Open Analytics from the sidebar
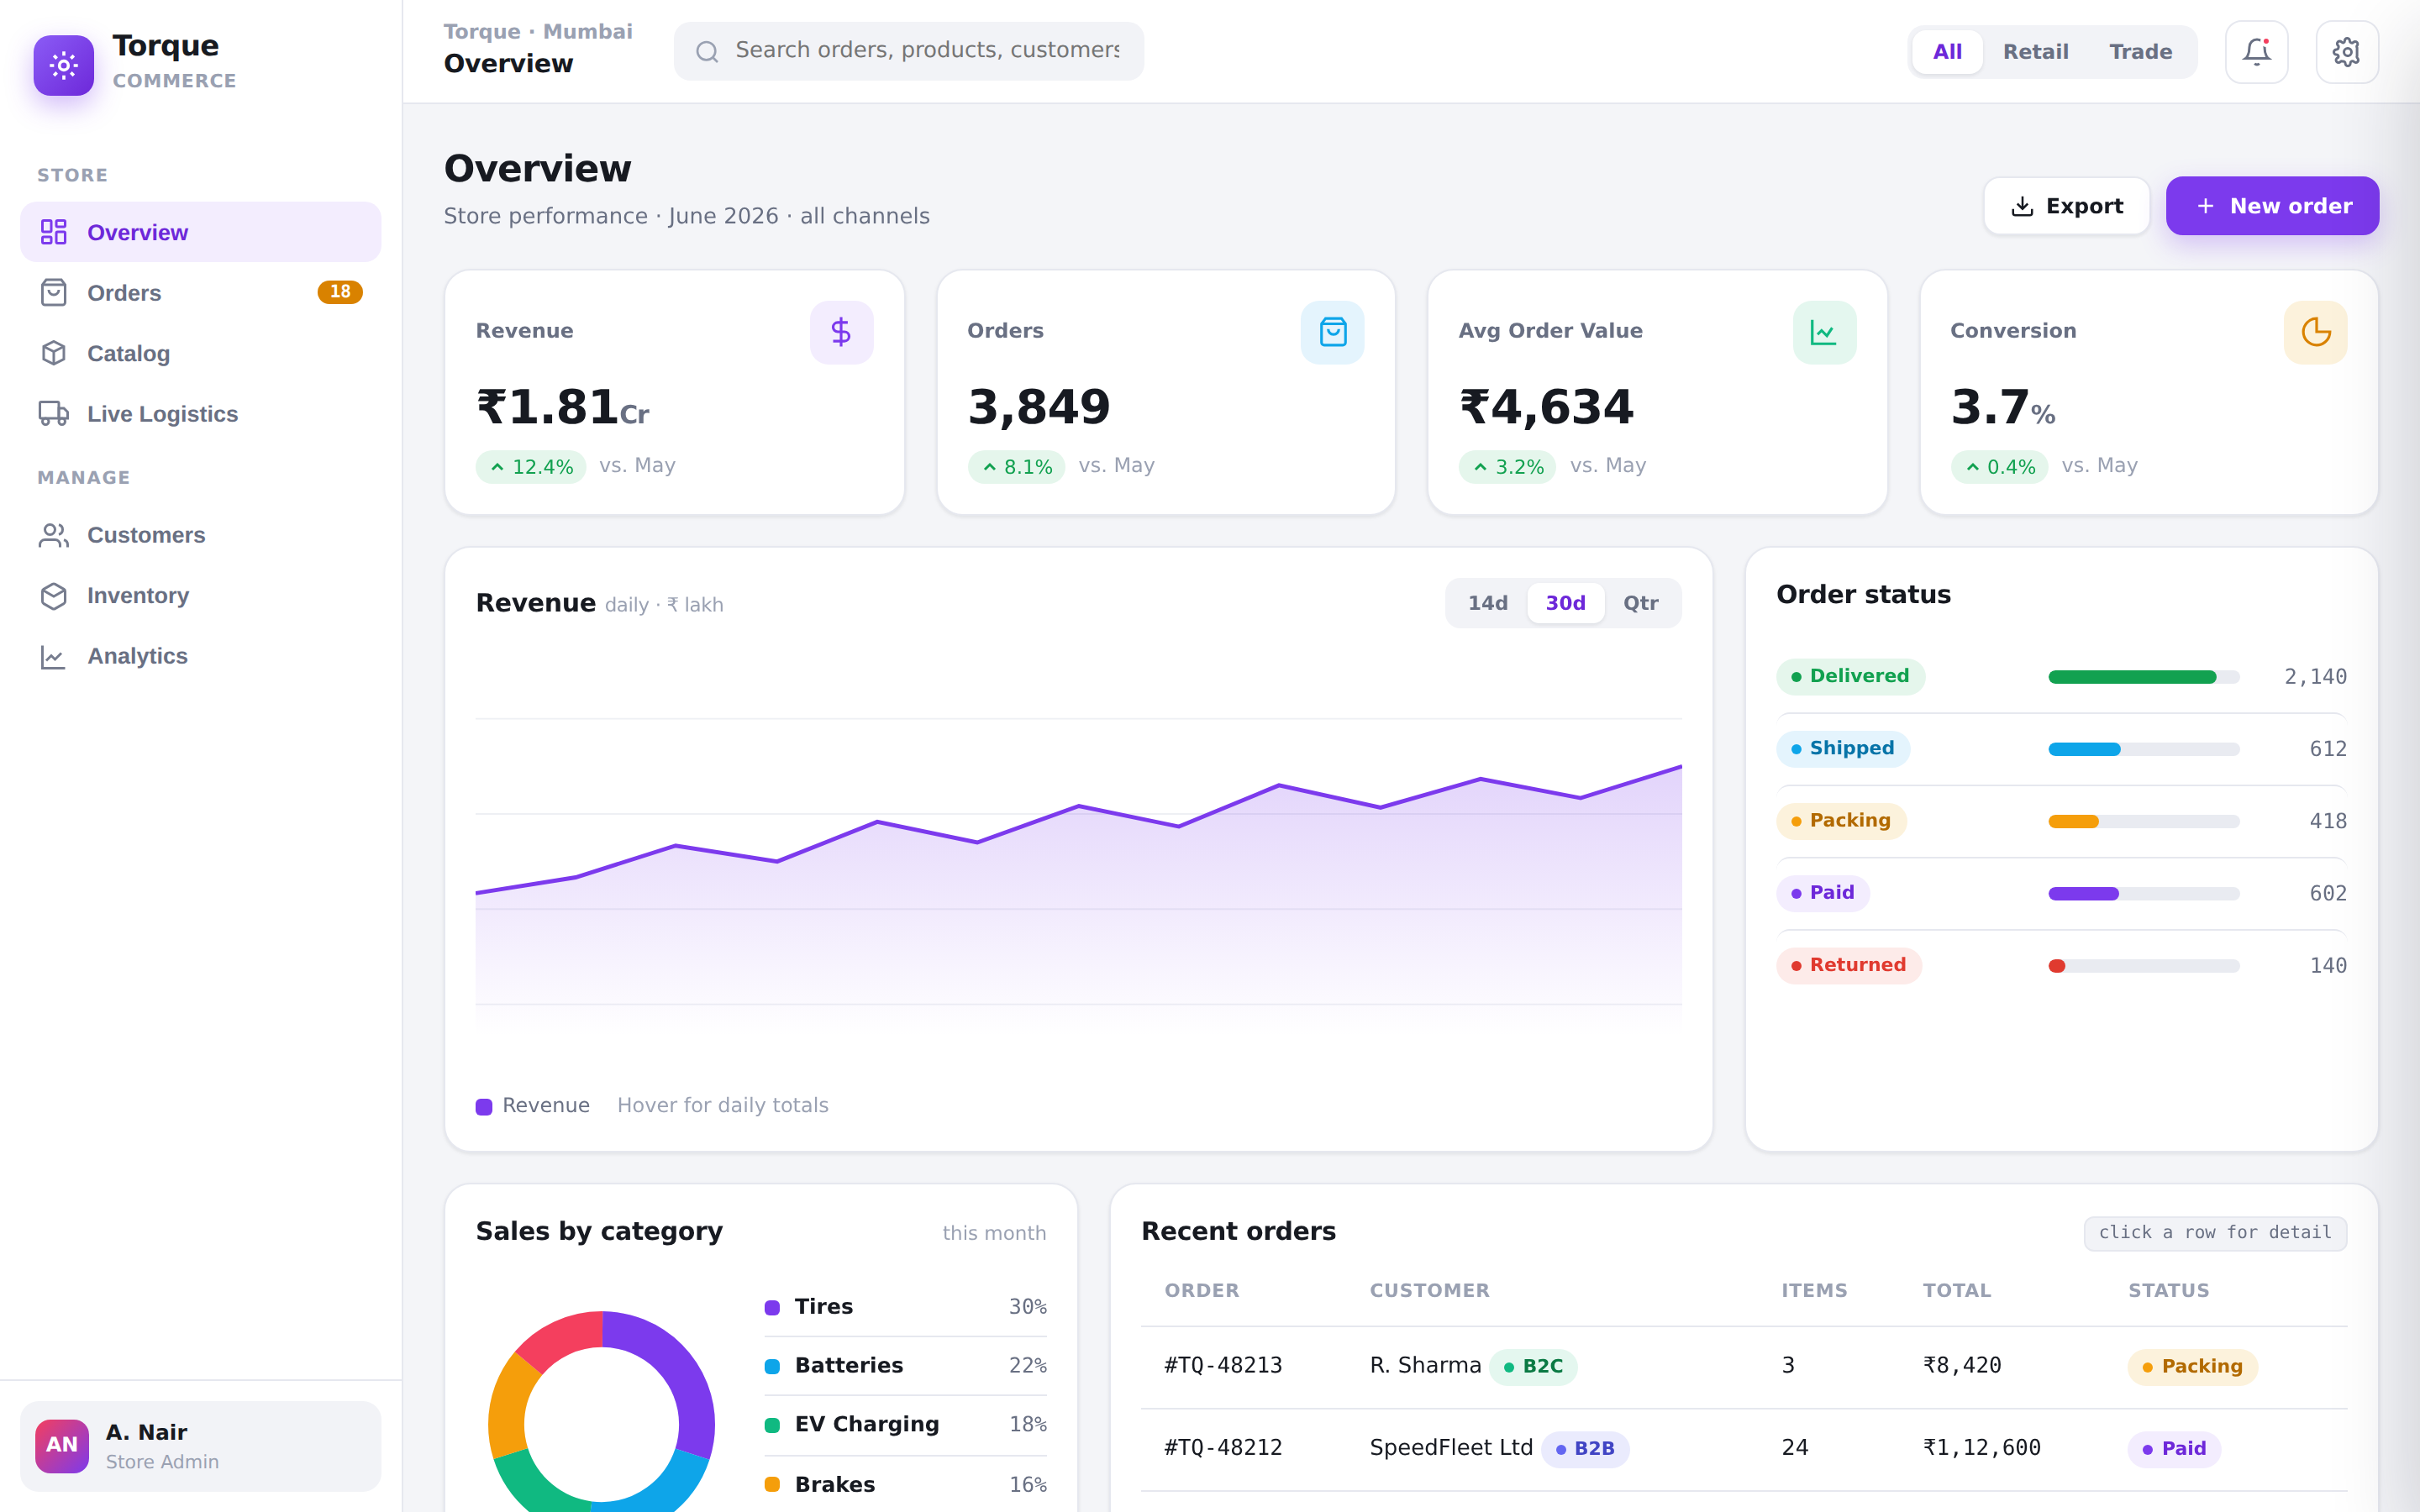 click(200, 656)
